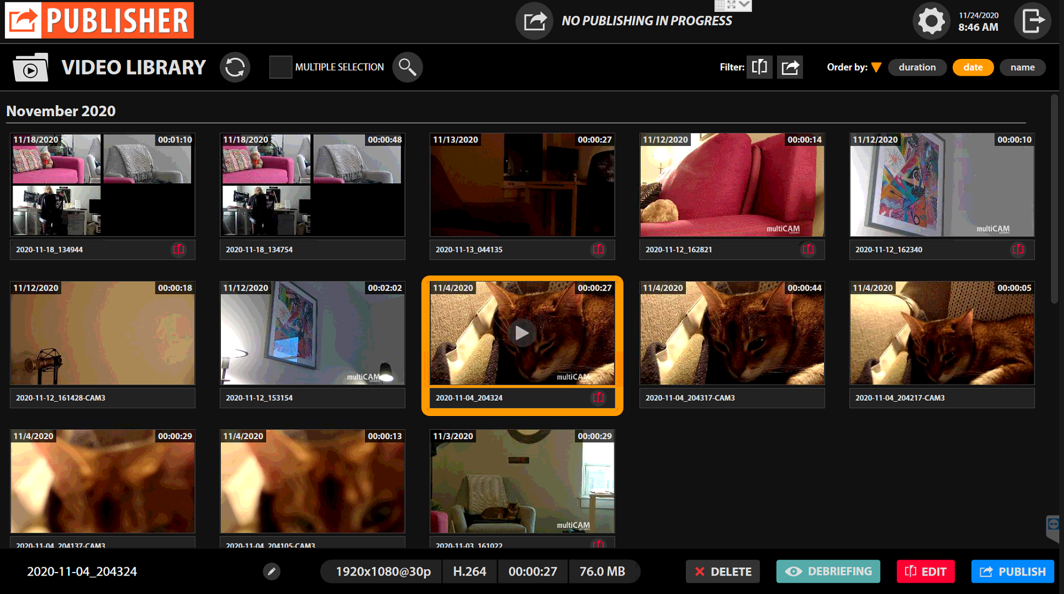This screenshot has width=1064, height=594.
Task: Select video thumbnail 2020-11-13_044135
Action: tap(522, 185)
